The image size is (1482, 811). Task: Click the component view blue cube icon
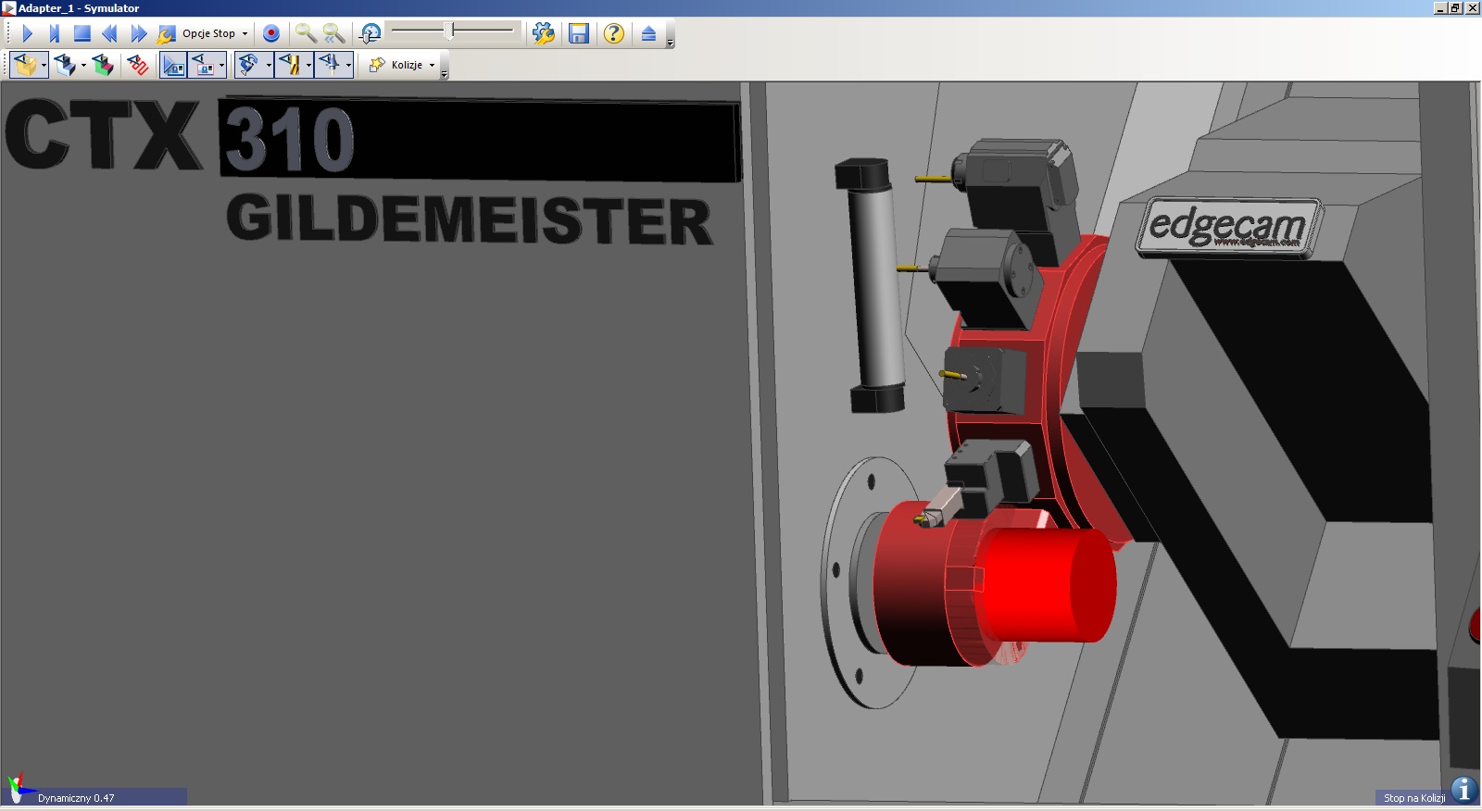(x=65, y=65)
